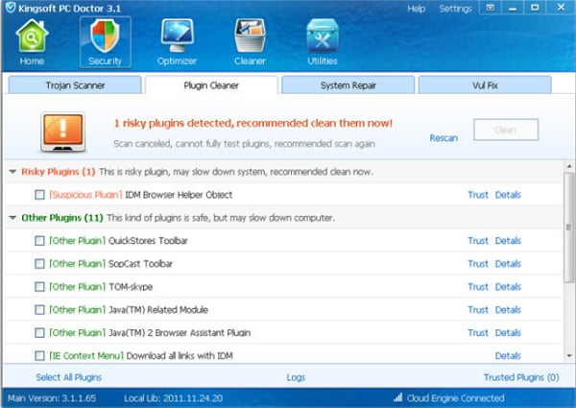Check the SopCast Toolbar checkbox
This screenshot has height=408, width=576.
[39, 264]
